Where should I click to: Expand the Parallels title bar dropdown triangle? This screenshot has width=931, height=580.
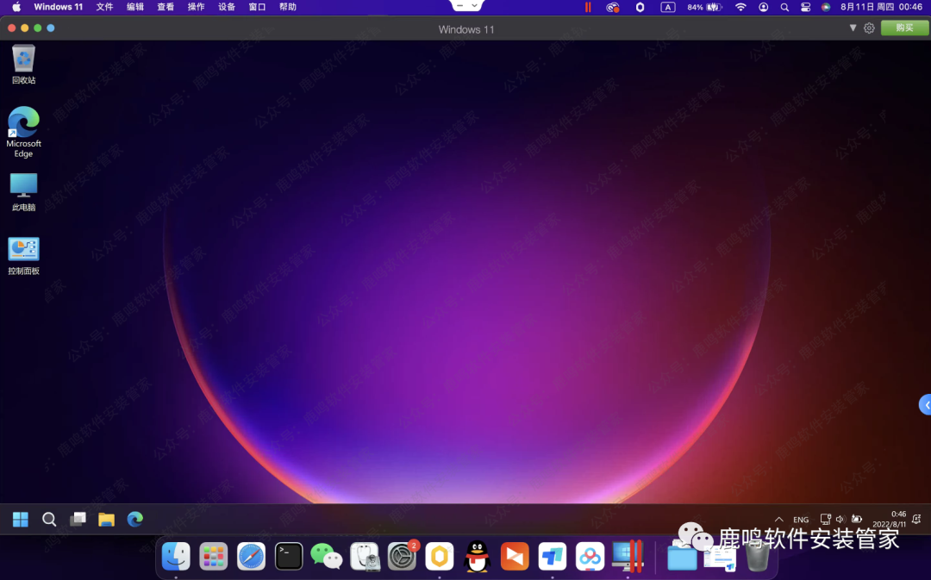click(x=853, y=28)
